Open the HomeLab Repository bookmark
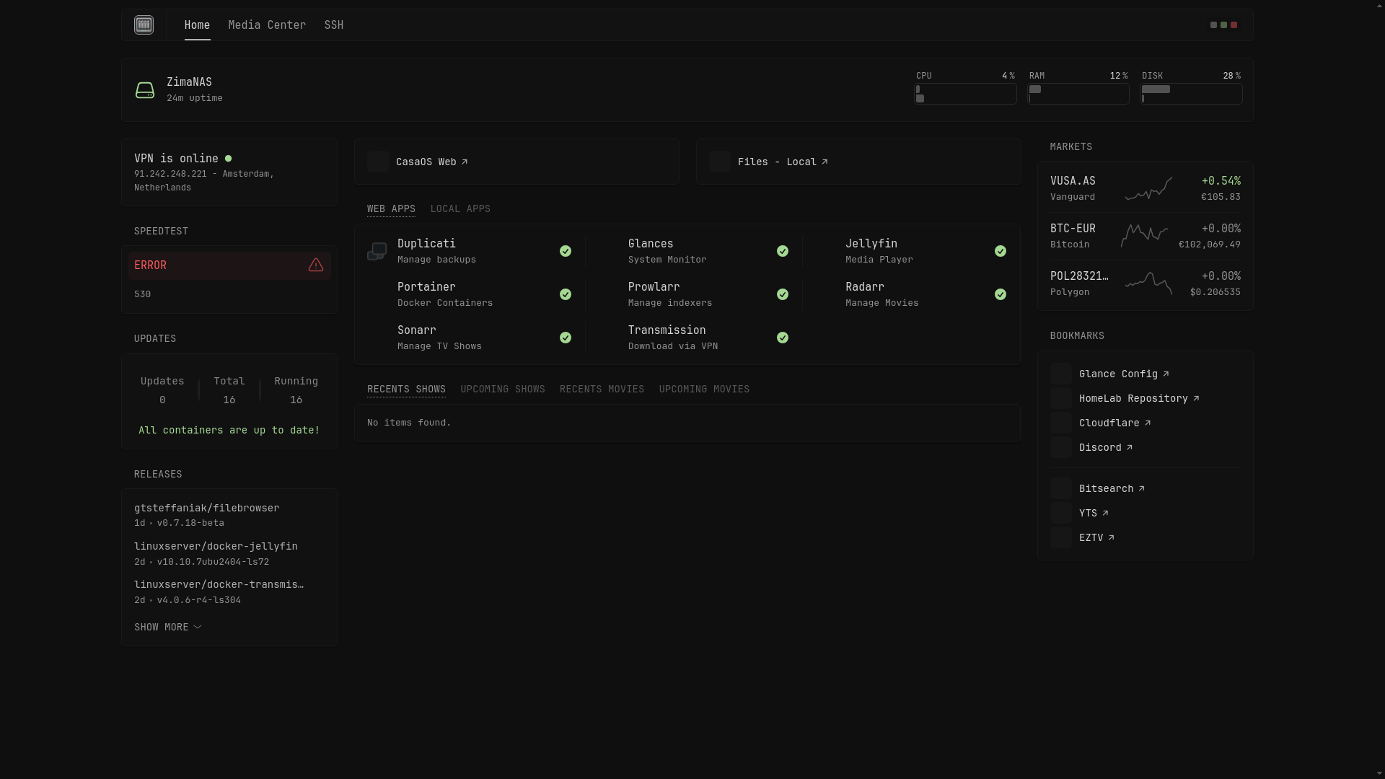Viewport: 1385px width, 779px height. coord(1139,398)
